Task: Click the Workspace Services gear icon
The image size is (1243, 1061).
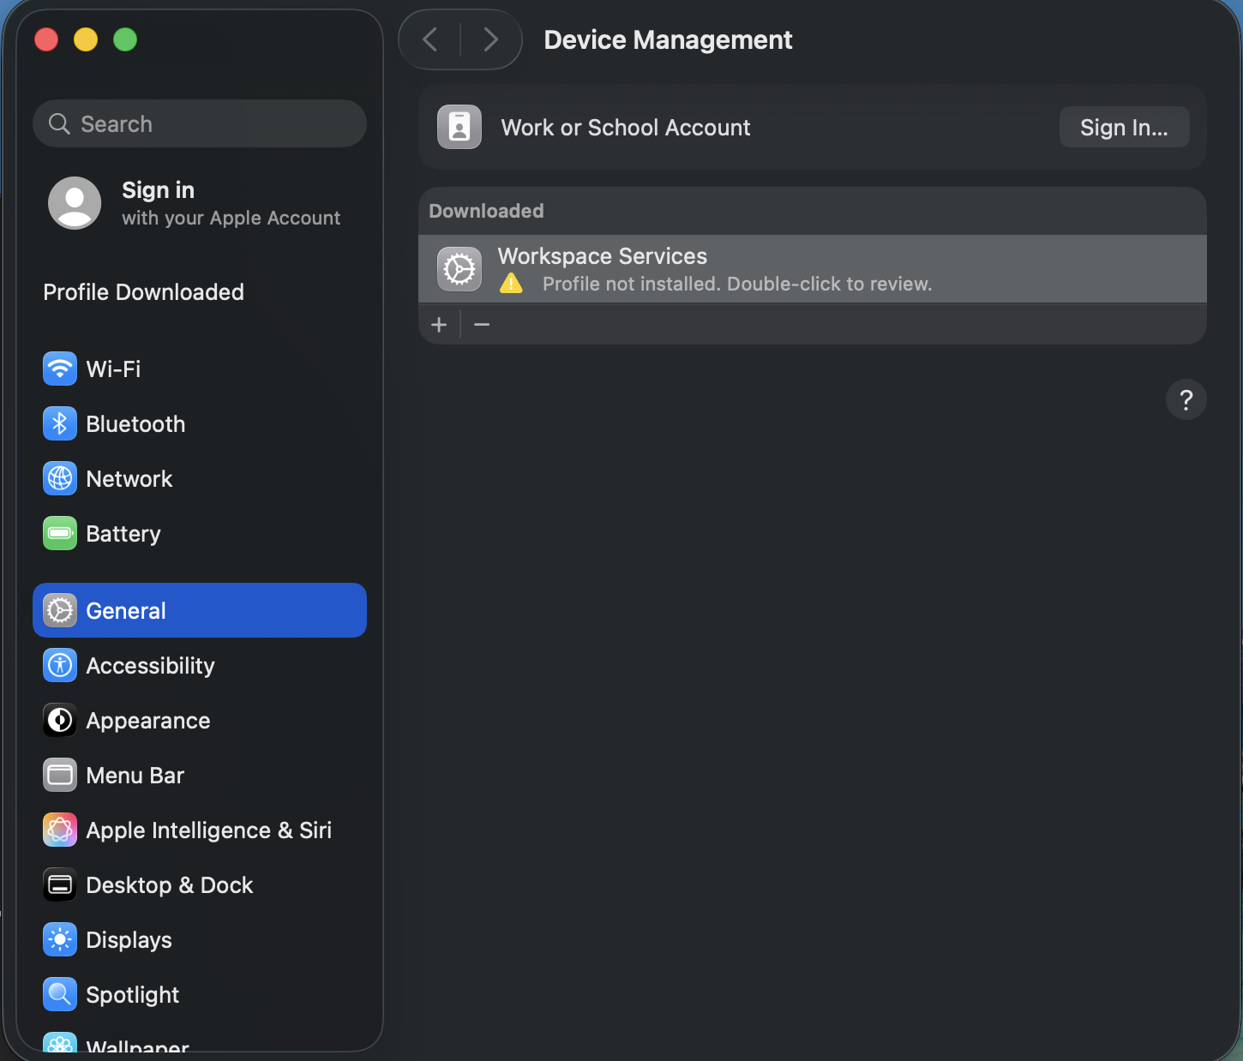Action: click(459, 268)
